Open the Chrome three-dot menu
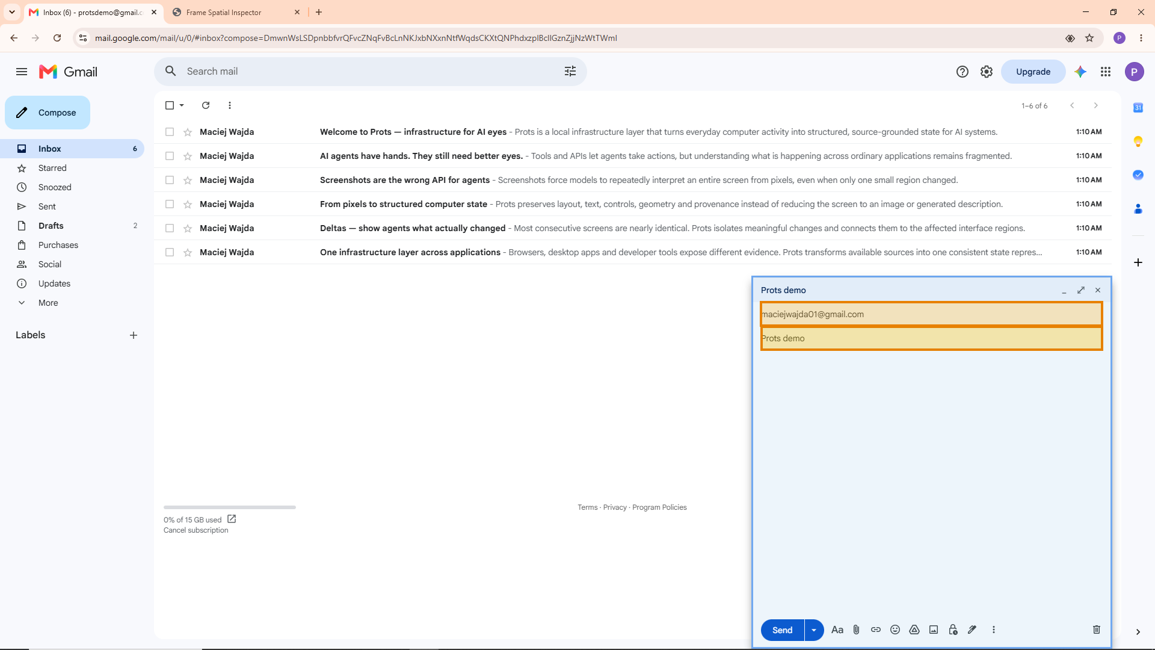Image resolution: width=1155 pixels, height=650 pixels. click(1141, 38)
